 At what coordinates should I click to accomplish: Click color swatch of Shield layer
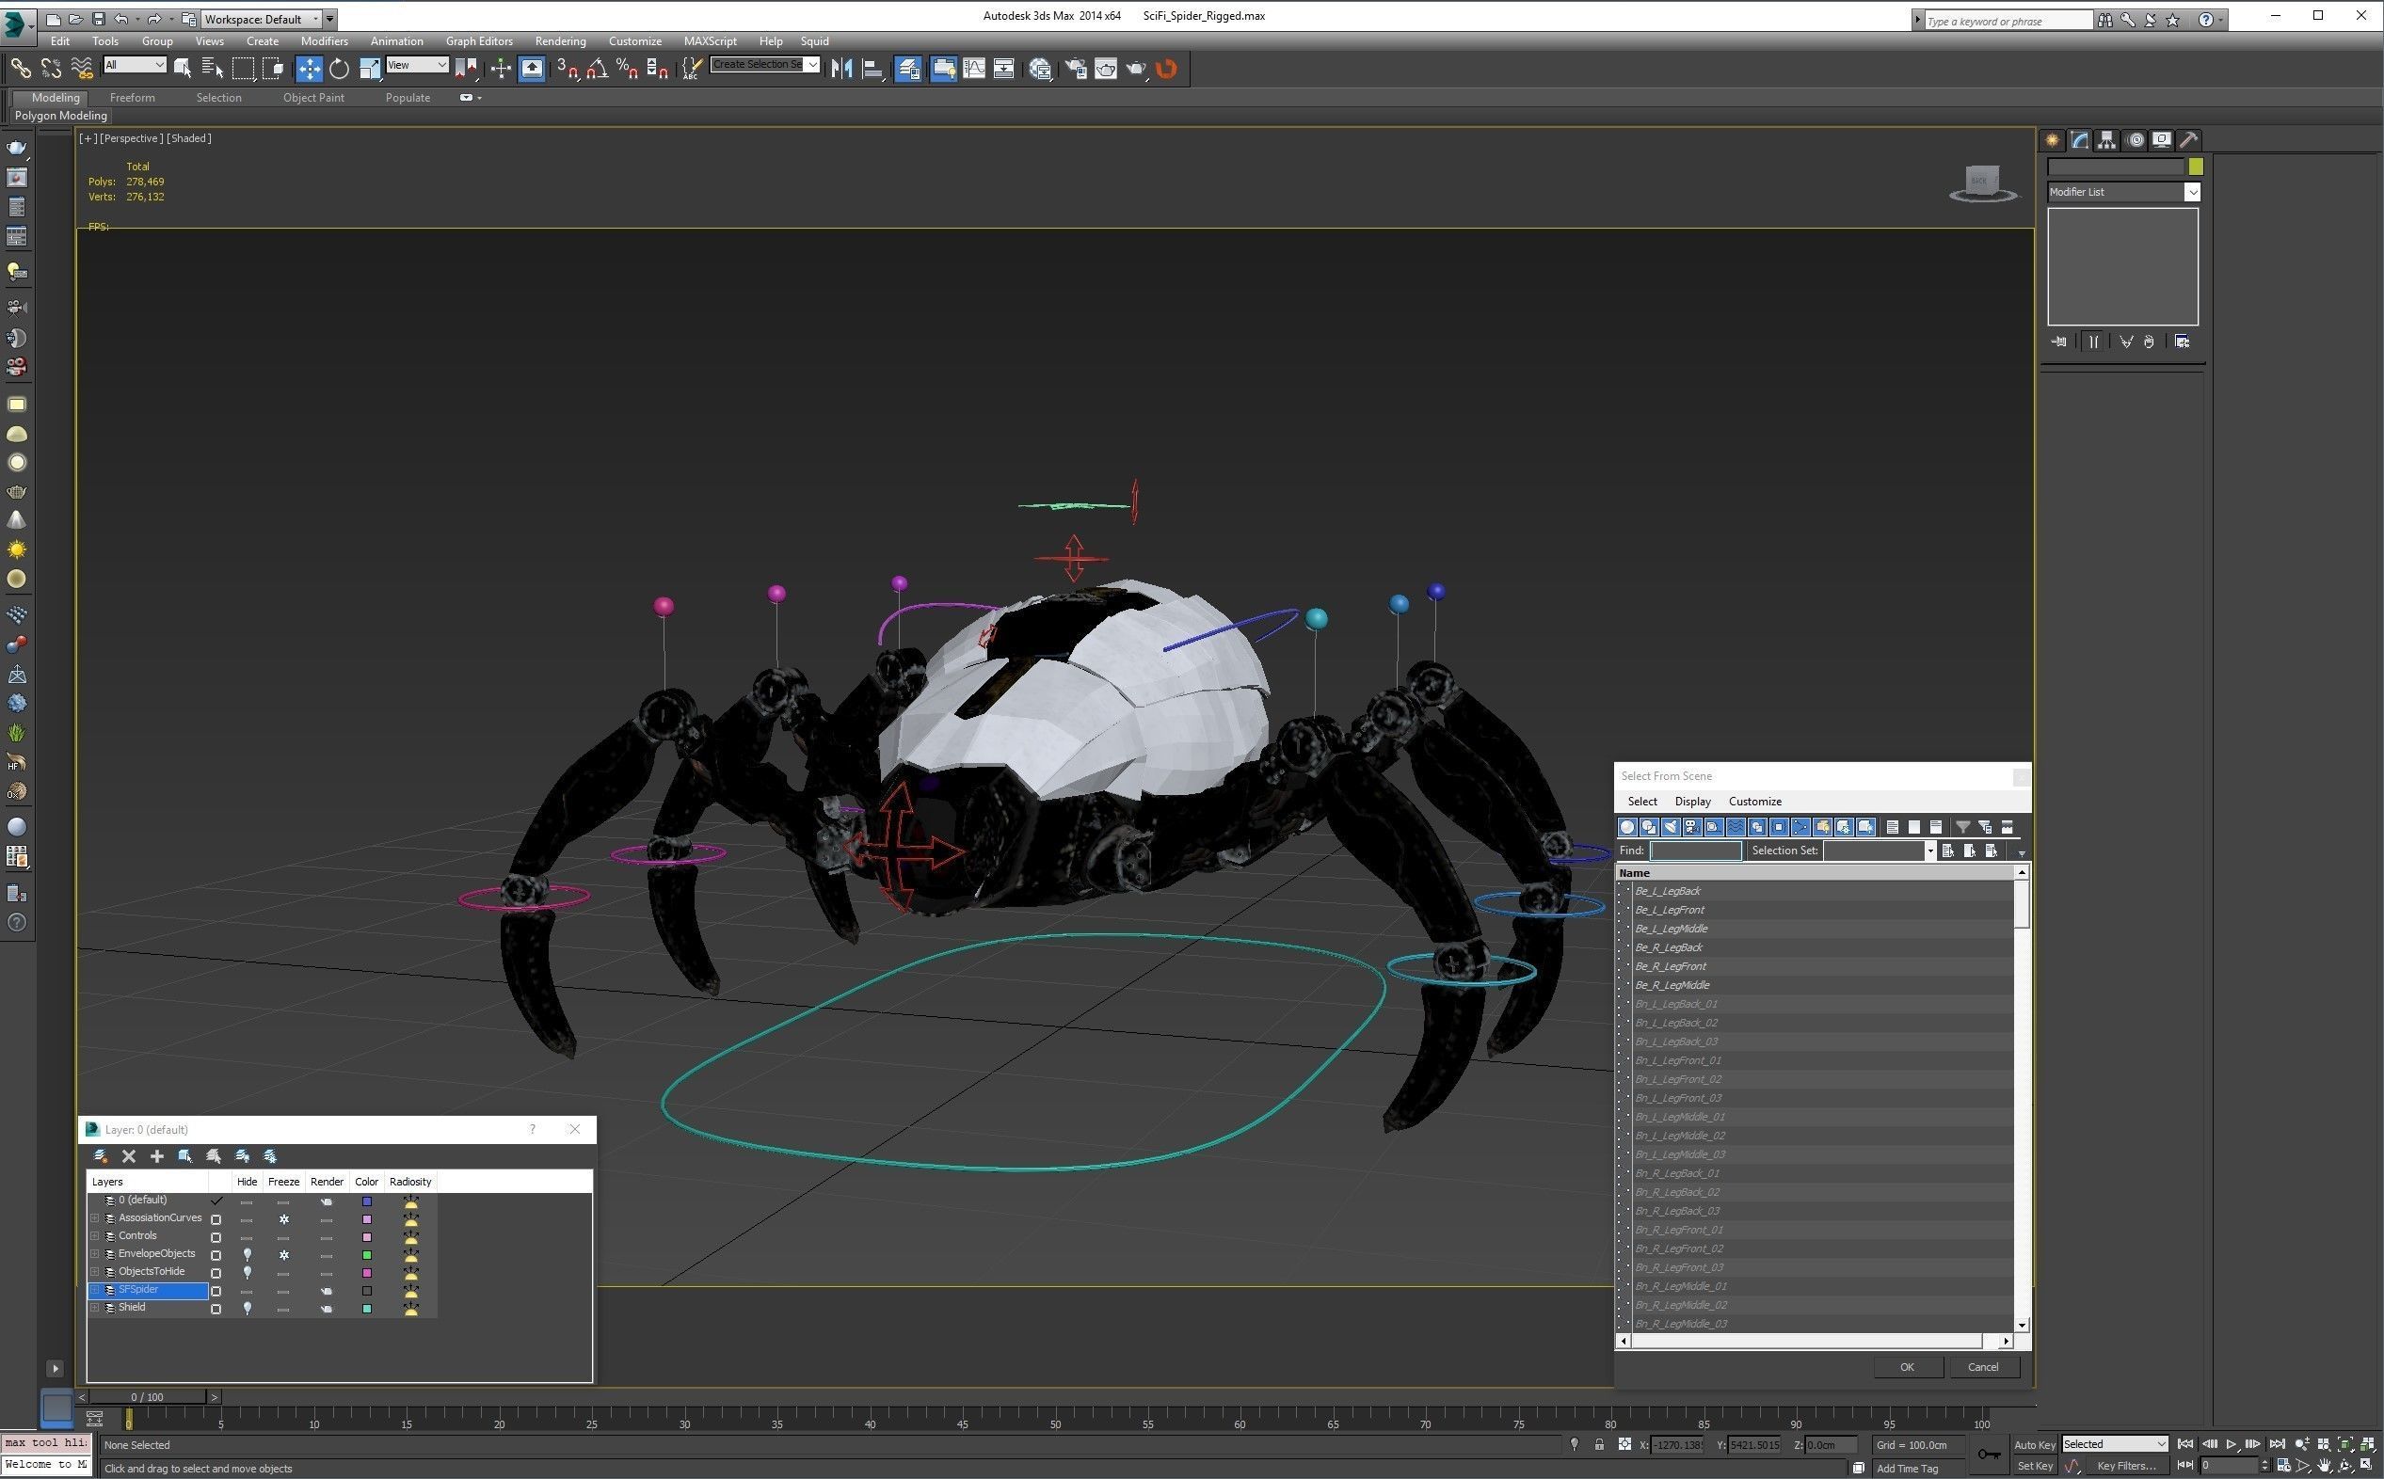(367, 1309)
